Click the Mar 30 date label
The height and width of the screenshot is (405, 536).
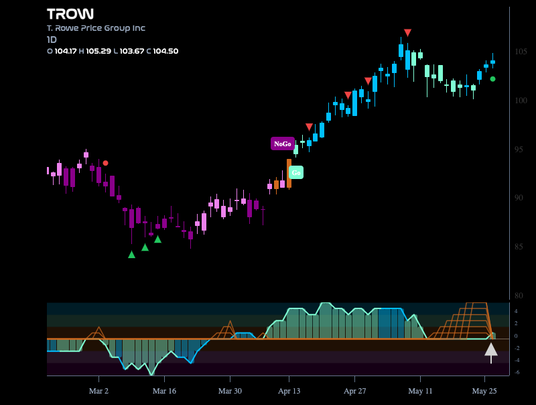point(230,391)
